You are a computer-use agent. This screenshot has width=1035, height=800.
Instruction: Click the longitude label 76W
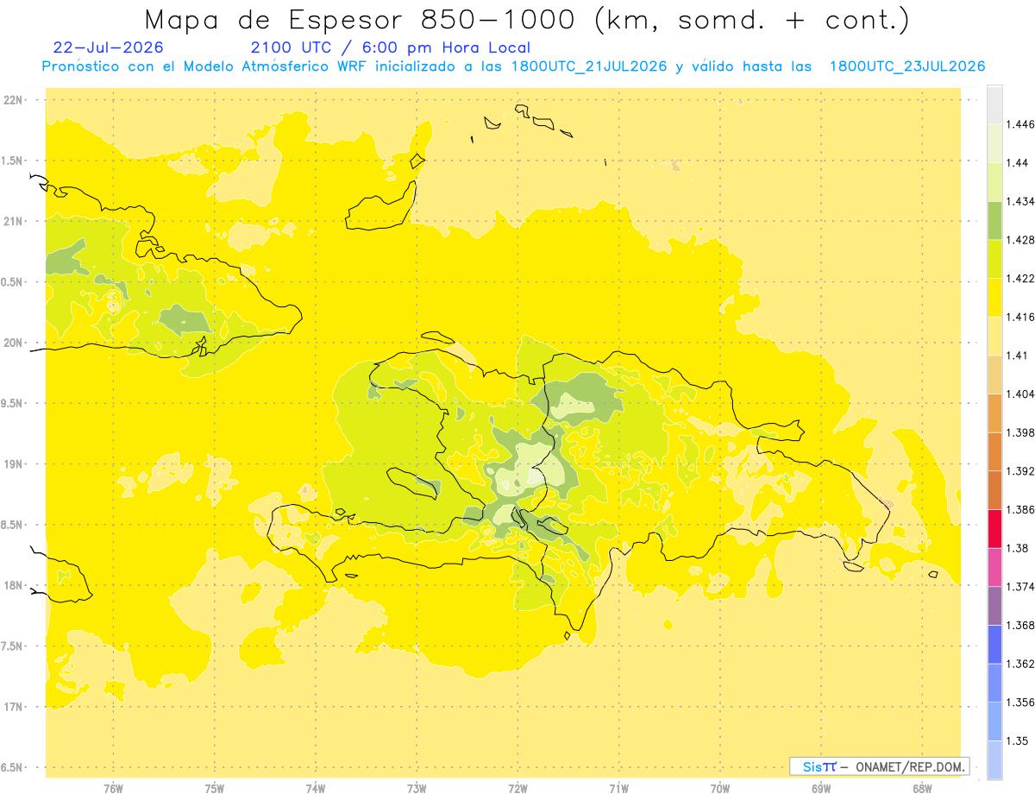click(x=113, y=788)
